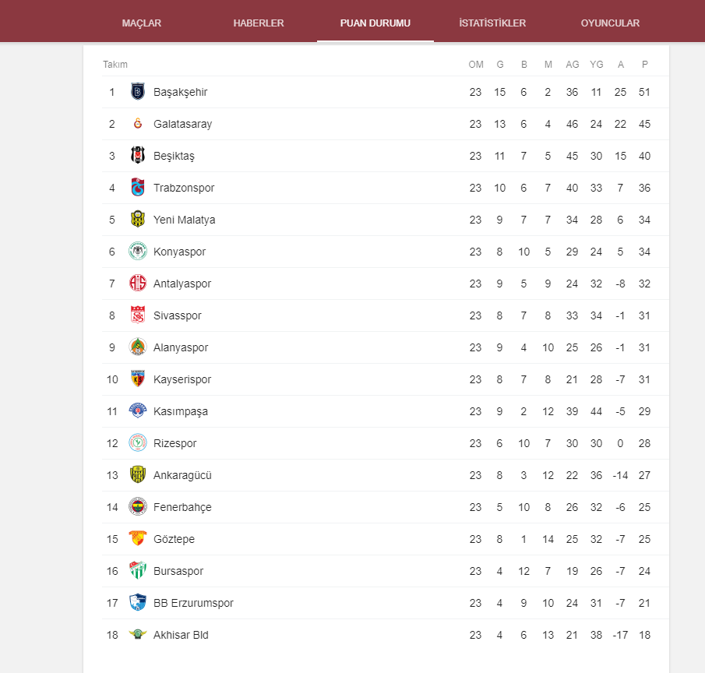Select the Bursaspor green striped crest
This screenshot has height=673, width=705.
[138, 570]
